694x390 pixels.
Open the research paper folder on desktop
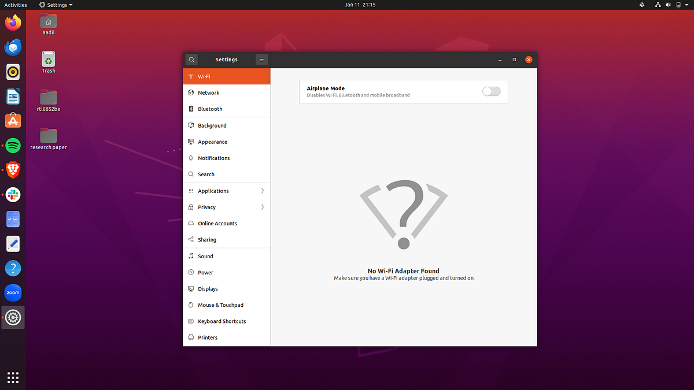(x=48, y=134)
